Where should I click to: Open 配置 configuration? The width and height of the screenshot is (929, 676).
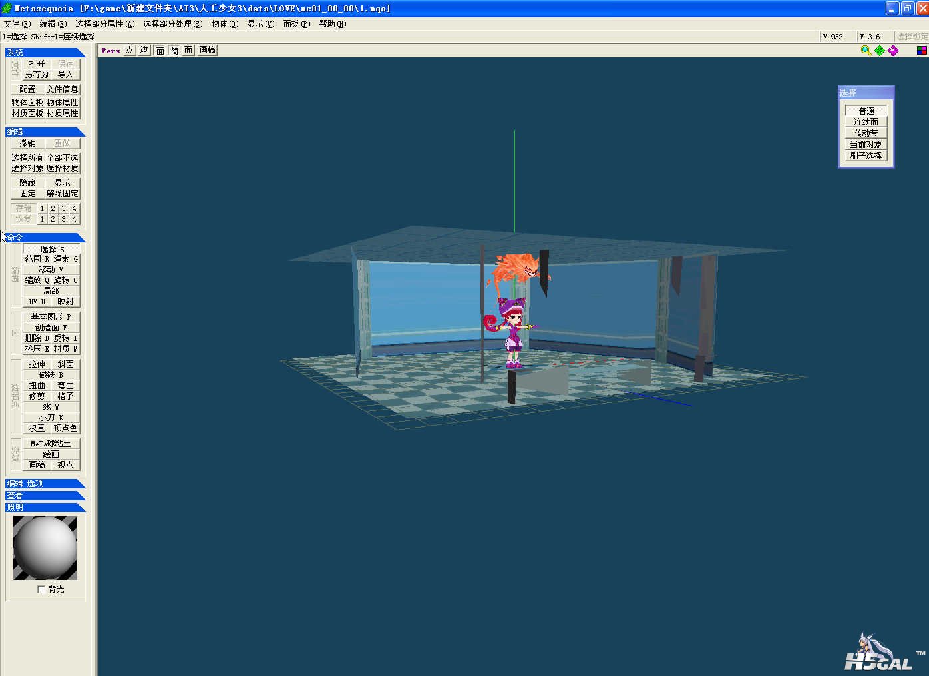(x=27, y=89)
